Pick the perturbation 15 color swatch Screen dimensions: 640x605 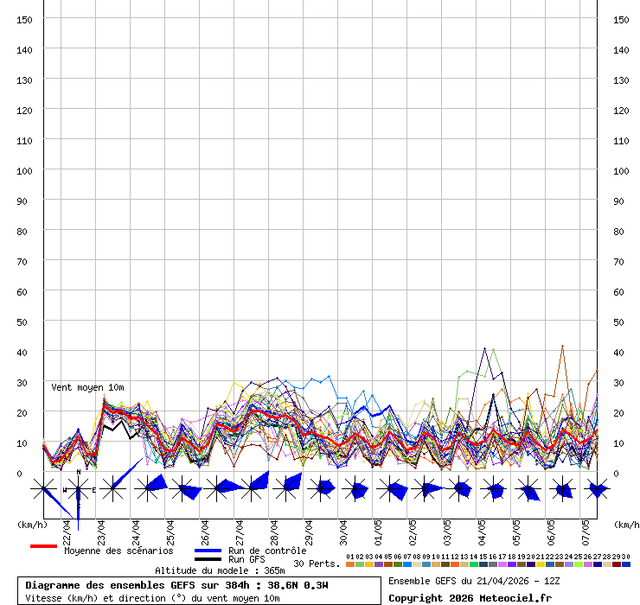coord(483,564)
